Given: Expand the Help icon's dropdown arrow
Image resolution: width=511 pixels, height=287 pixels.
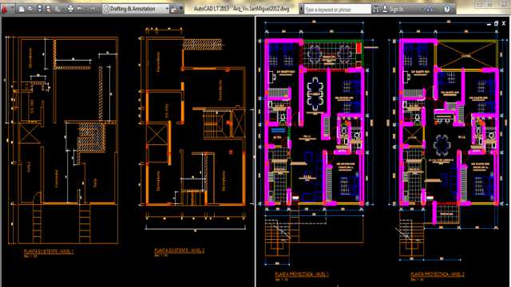Looking at the screenshot, I should (x=453, y=10).
